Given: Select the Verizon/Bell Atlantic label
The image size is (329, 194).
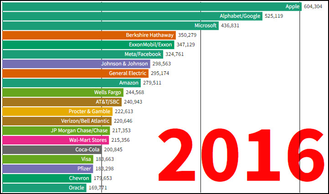Looking at the screenshot, I should coord(85,121).
